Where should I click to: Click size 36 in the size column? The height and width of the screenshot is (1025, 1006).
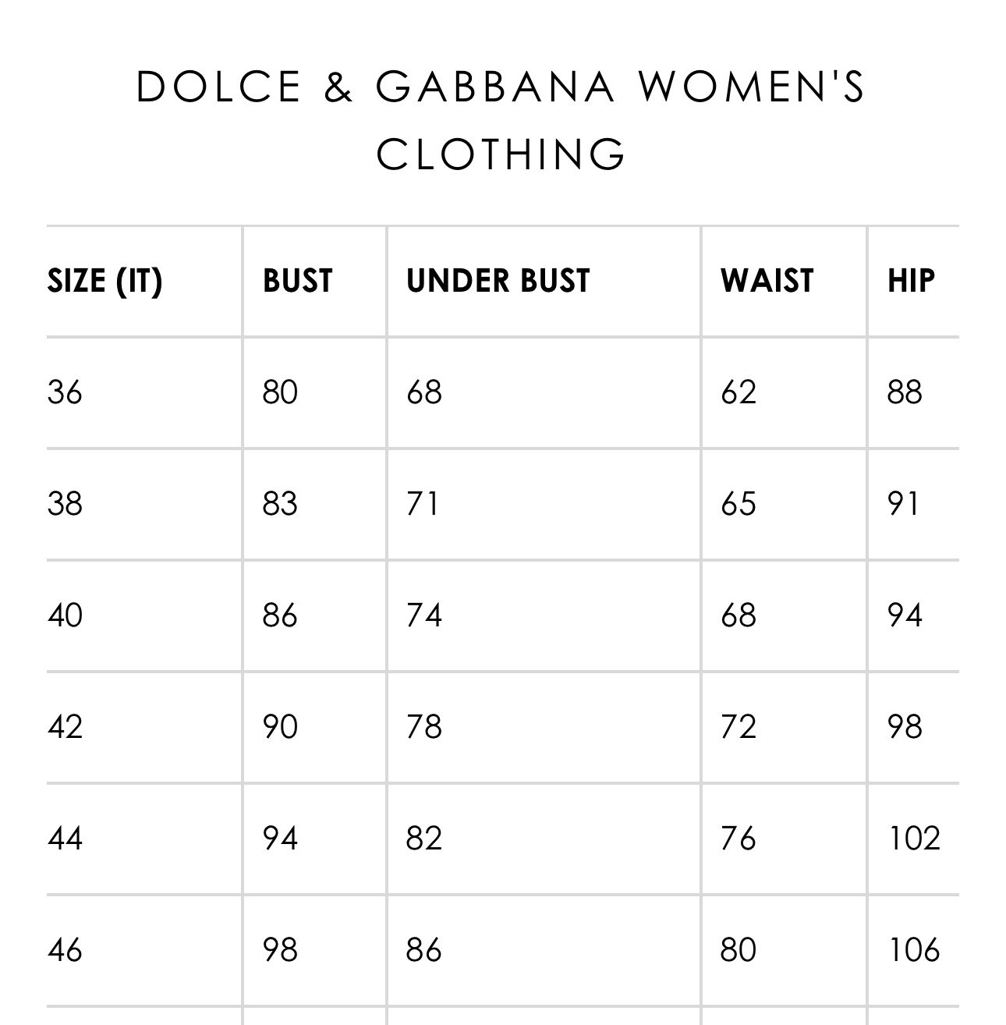click(x=65, y=392)
